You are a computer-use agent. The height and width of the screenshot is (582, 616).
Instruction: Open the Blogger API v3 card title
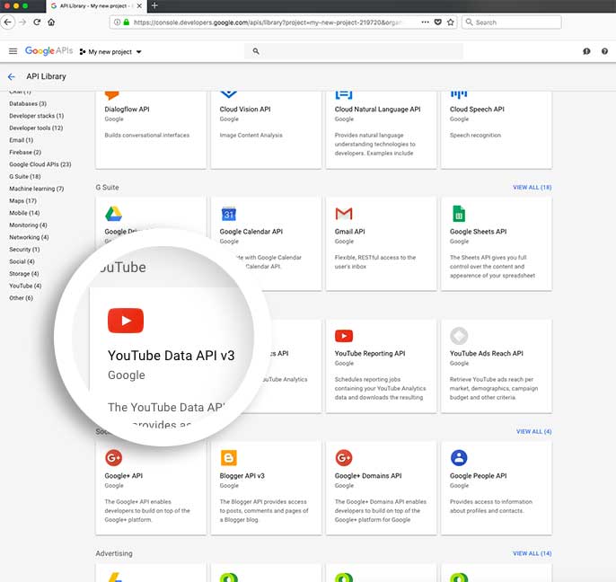pos(242,476)
